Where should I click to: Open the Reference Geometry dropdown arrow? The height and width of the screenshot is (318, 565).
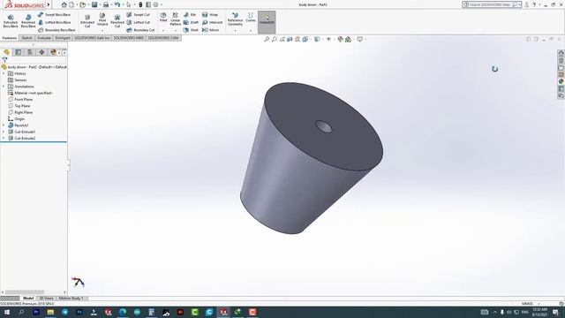(236, 31)
